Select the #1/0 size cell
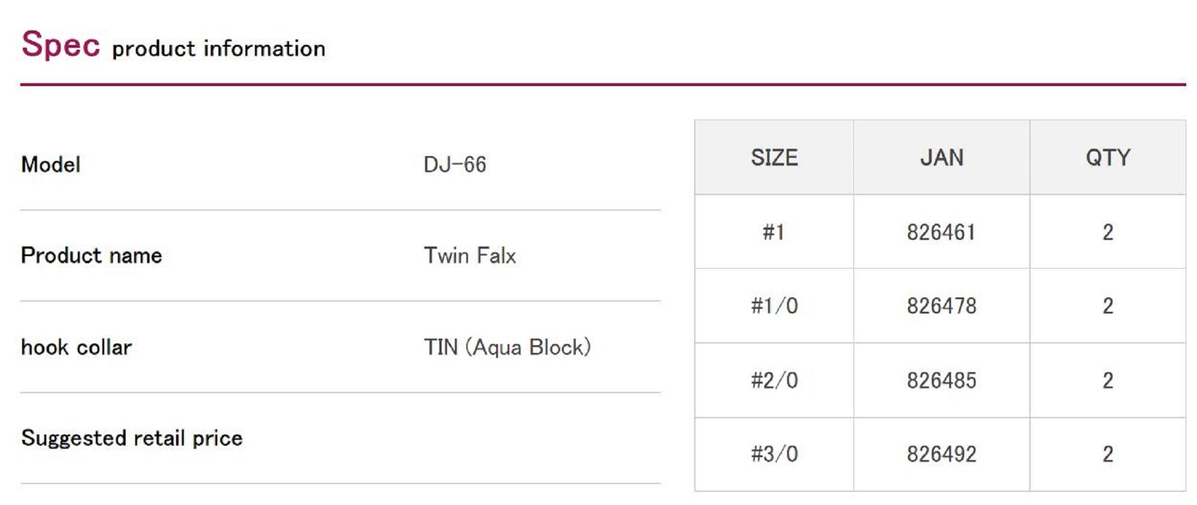 (x=774, y=306)
